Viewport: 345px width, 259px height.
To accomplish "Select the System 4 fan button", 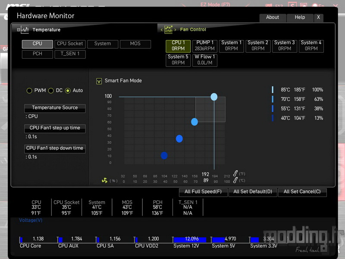I will click(311, 46).
